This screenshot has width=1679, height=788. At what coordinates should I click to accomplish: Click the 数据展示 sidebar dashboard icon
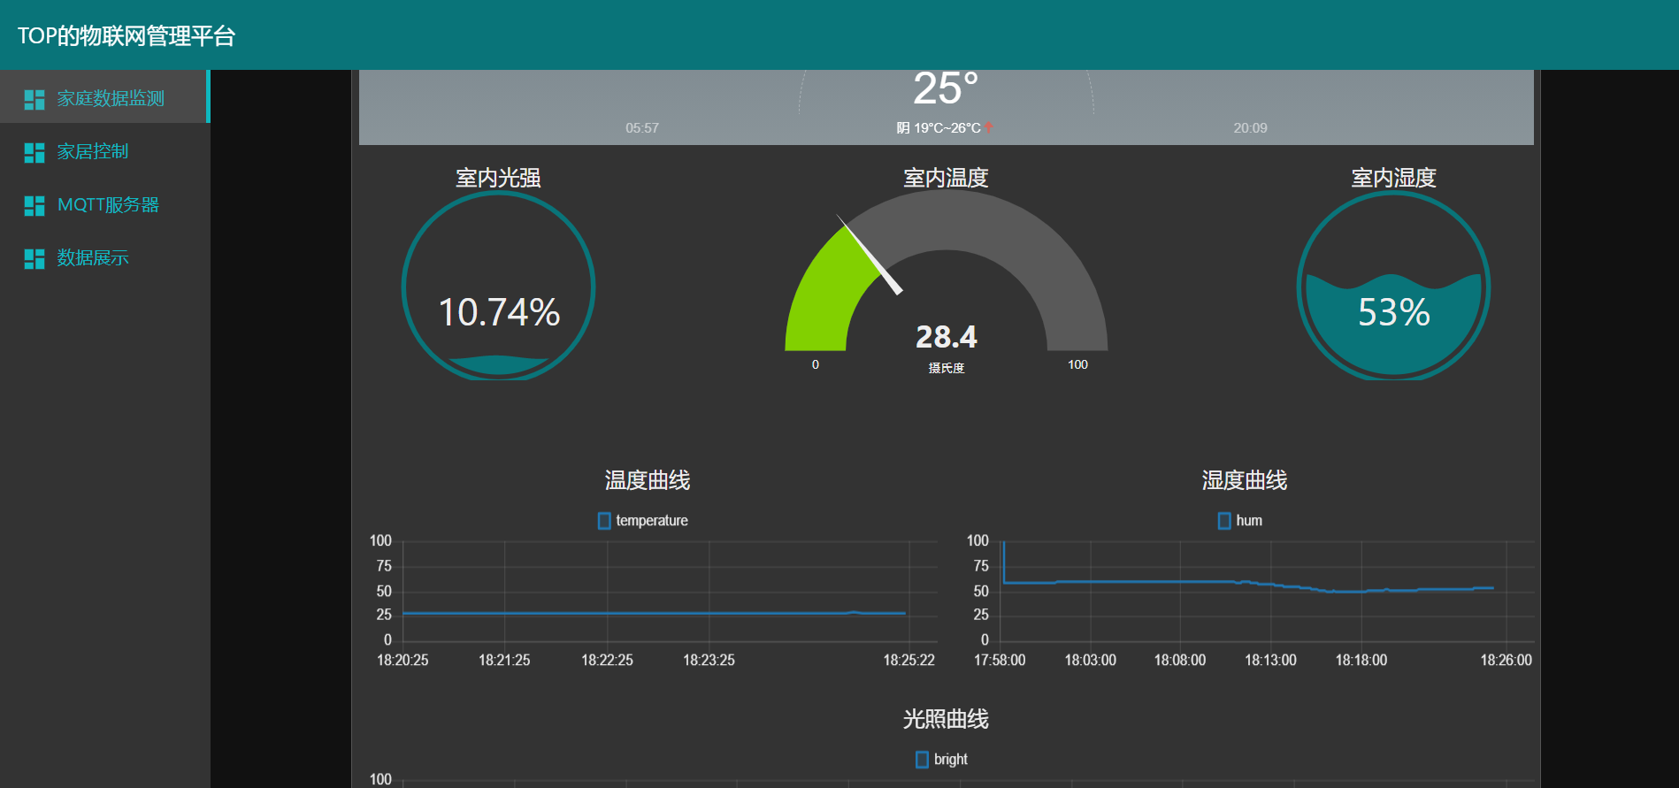[34, 258]
